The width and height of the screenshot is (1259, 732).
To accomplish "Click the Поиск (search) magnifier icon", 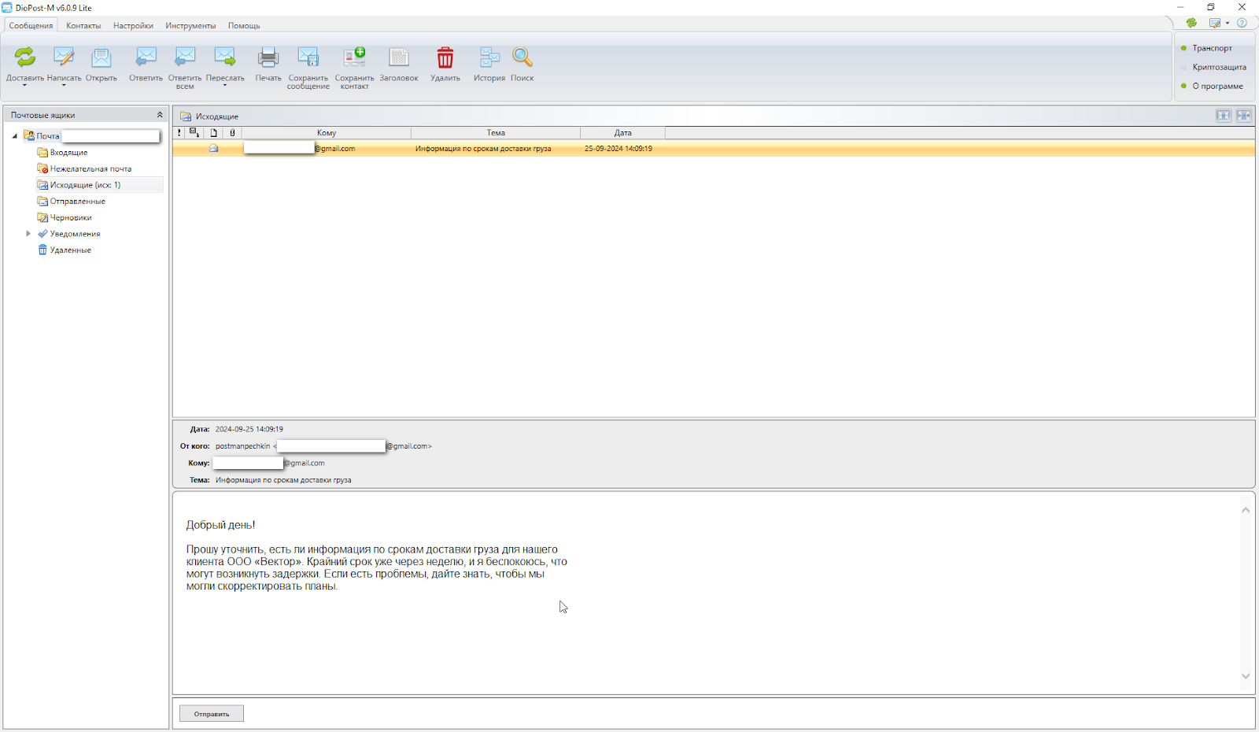I will [x=522, y=57].
